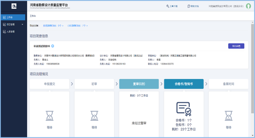This screenshot has width=255, height=138.
Task: Select 人员管理 in the sidebar
Action: click(13, 32)
